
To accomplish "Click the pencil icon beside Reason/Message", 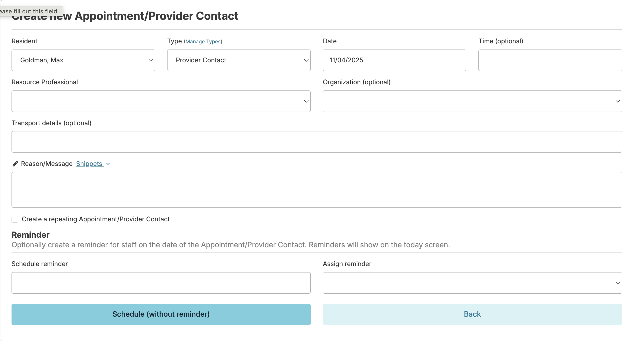I will 15,164.
